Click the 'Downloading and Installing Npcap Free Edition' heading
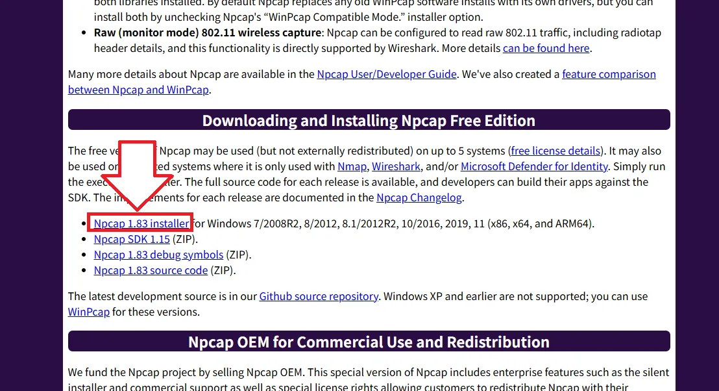Screen dimensions: 719x391 point(369,120)
